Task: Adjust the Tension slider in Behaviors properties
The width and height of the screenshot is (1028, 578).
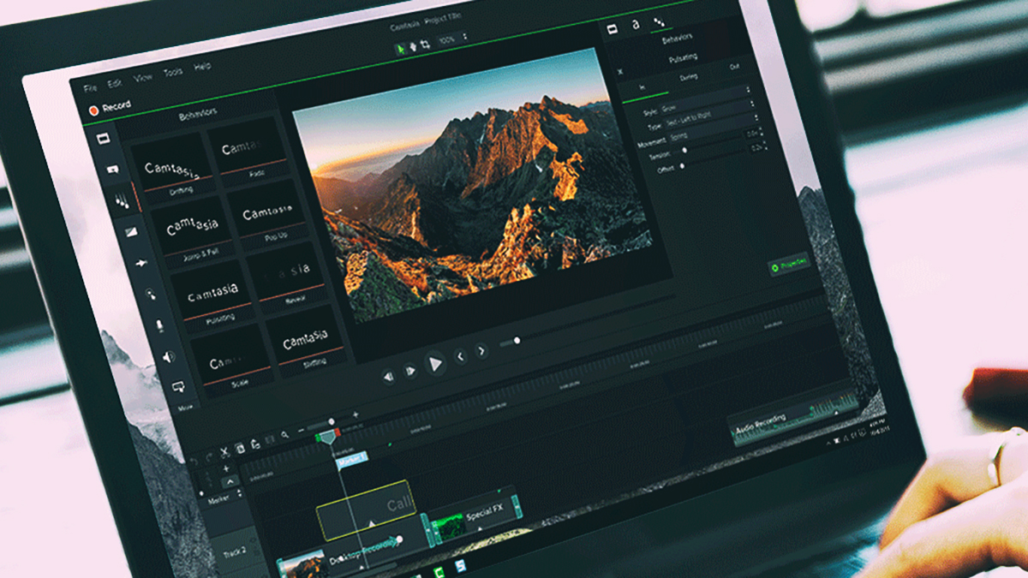Action: (x=684, y=150)
